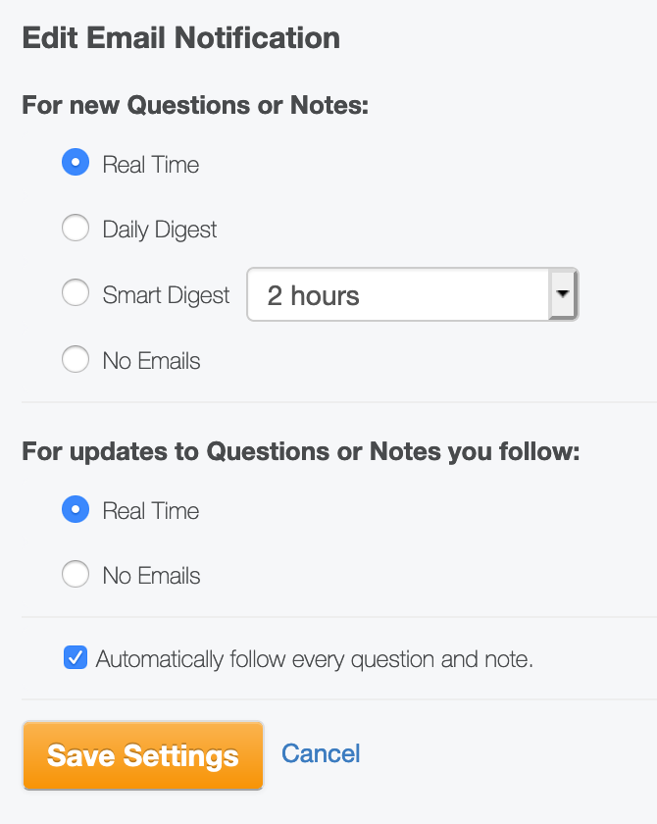
Task: Select Real Time radio for new Questions
Action: (x=76, y=163)
